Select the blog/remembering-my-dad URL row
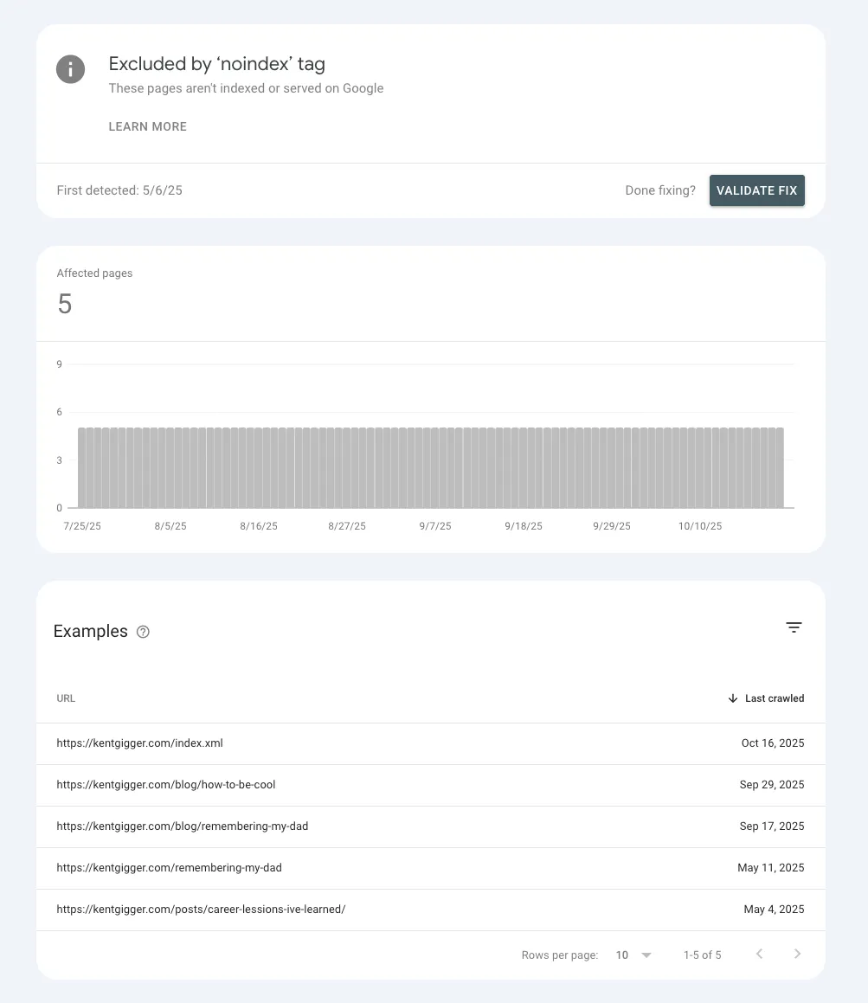Viewport: 868px width, 1003px height. tap(183, 826)
